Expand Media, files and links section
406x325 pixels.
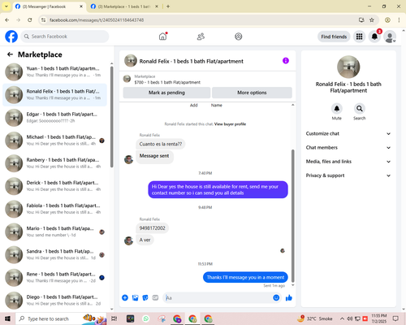(x=348, y=162)
